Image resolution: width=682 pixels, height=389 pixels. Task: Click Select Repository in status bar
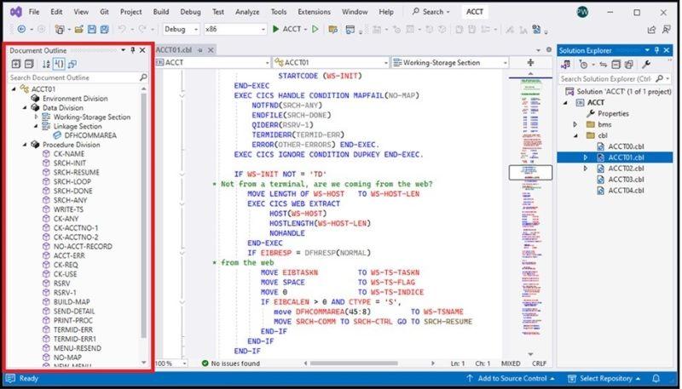[x=604, y=379]
